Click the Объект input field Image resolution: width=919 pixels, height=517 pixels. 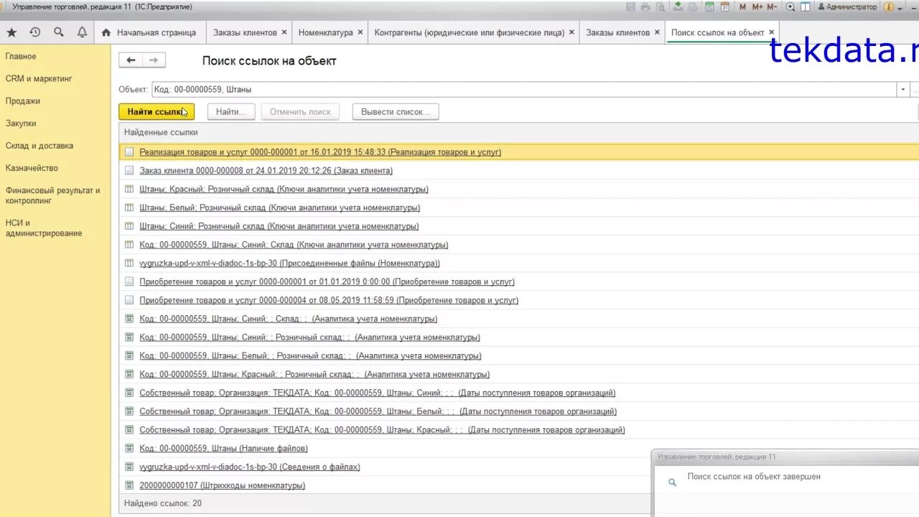[x=523, y=90]
